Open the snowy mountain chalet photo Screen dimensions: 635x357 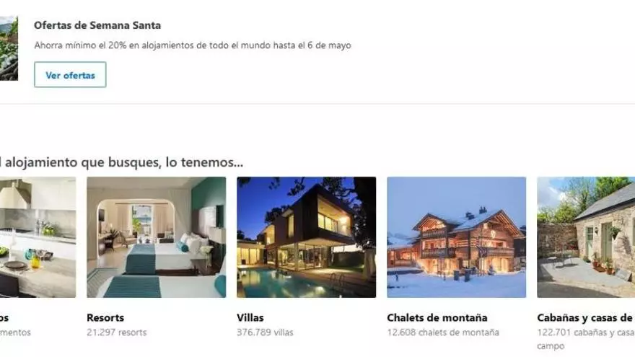click(456, 237)
